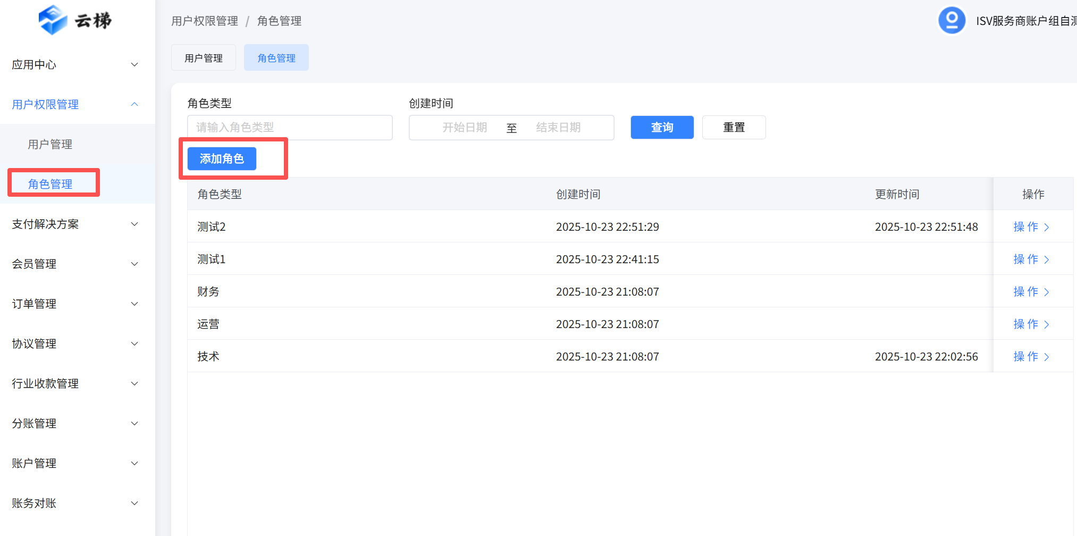The image size is (1077, 536).
Task: Click the 添加角色 button
Action: pyautogui.click(x=222, y=159)
